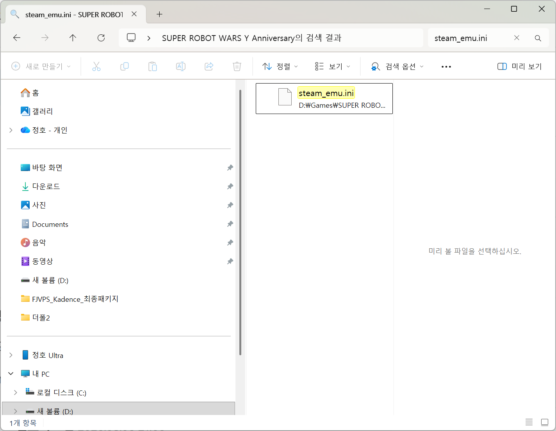Open 갤러리 in the navigation pane
Screen dimensions: 556x431
pos(37,111)
